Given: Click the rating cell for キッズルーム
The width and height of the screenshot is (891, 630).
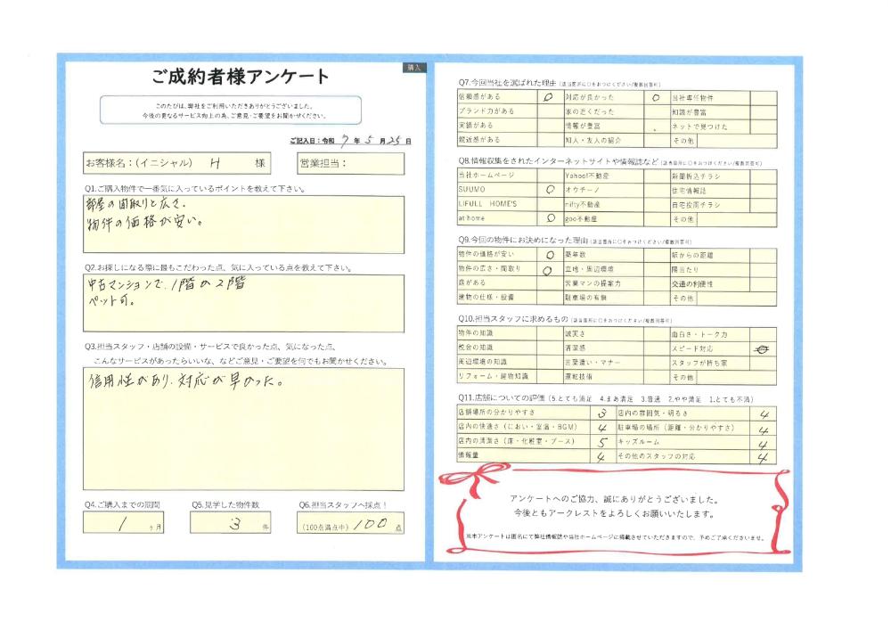Looking at the screenshot, I should (764, 442).
